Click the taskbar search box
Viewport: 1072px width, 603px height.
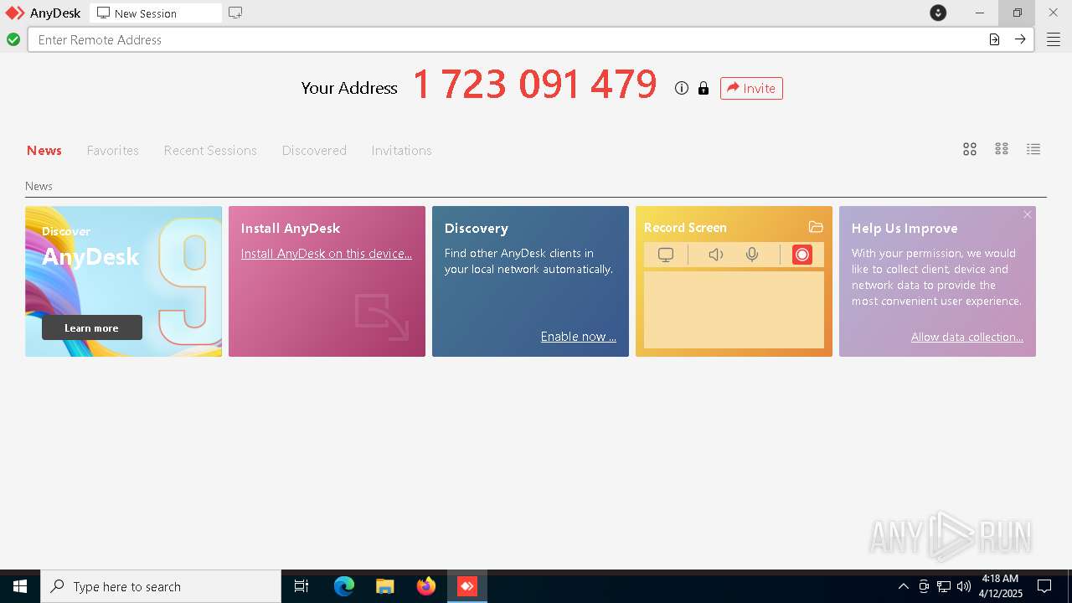pos(161,586)
